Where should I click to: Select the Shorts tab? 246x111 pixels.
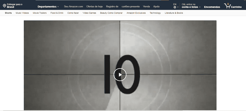tap(8, 13)
